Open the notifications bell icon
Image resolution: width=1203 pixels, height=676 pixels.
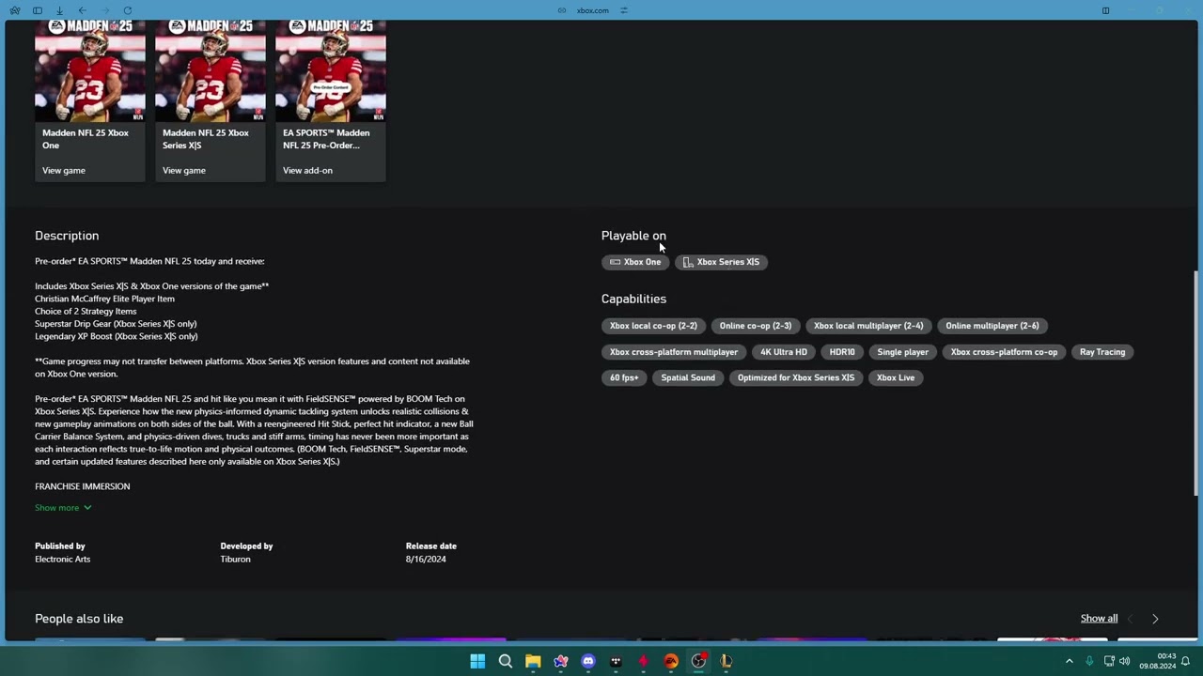tap(1186, 661)
